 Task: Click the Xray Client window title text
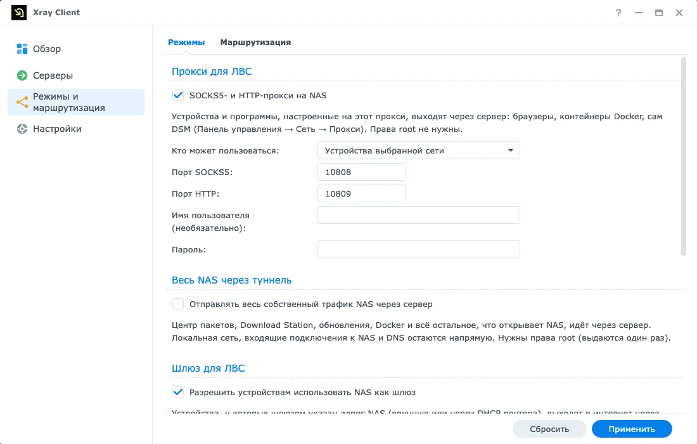[x=56, y=13]
